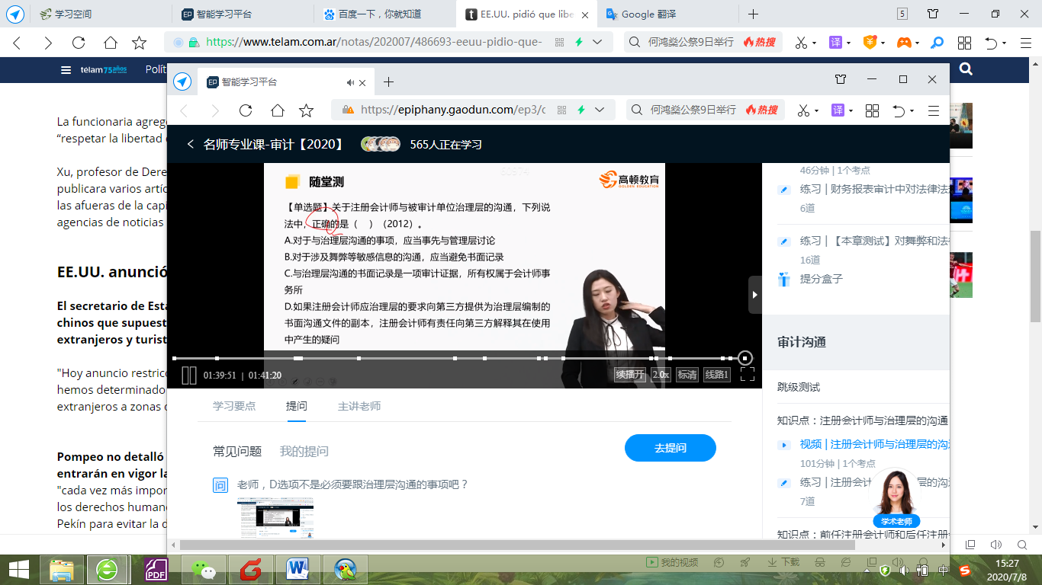Click the video progress bar handle
The image size is (1042, 585).
[x=745, y=358]
